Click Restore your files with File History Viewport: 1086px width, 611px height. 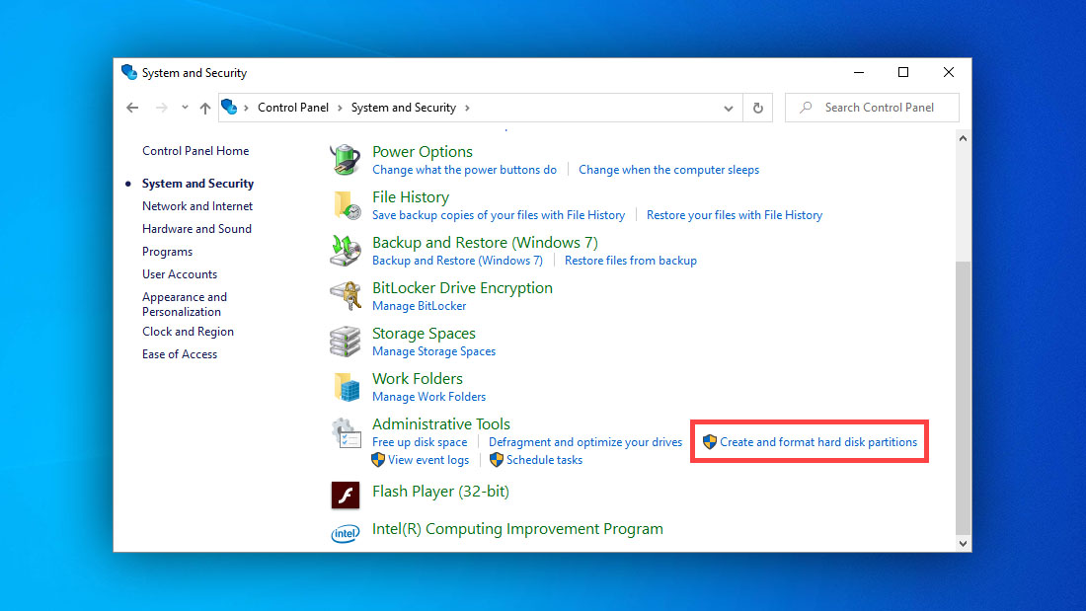[x=735, y=215]
